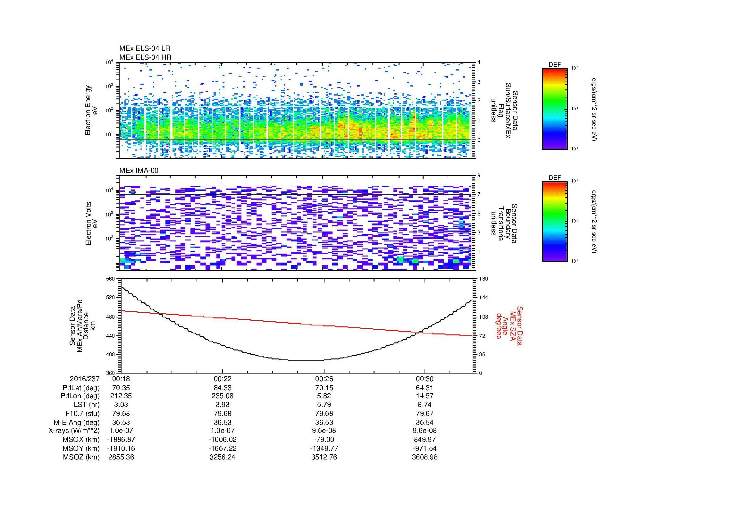The image size is (750, 530).
Task: Click the 180 SZA axis tick
Action: coord(484,279)
